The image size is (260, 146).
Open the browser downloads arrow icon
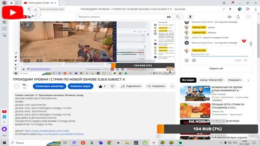click(256, 9)
